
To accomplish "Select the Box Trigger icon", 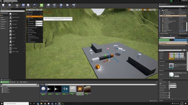I will [x=11, y=48].
